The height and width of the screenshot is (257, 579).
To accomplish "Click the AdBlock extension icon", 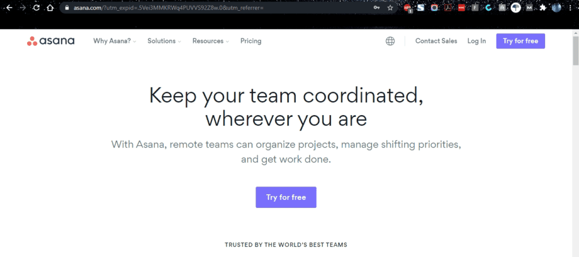I will pos(408,8).
